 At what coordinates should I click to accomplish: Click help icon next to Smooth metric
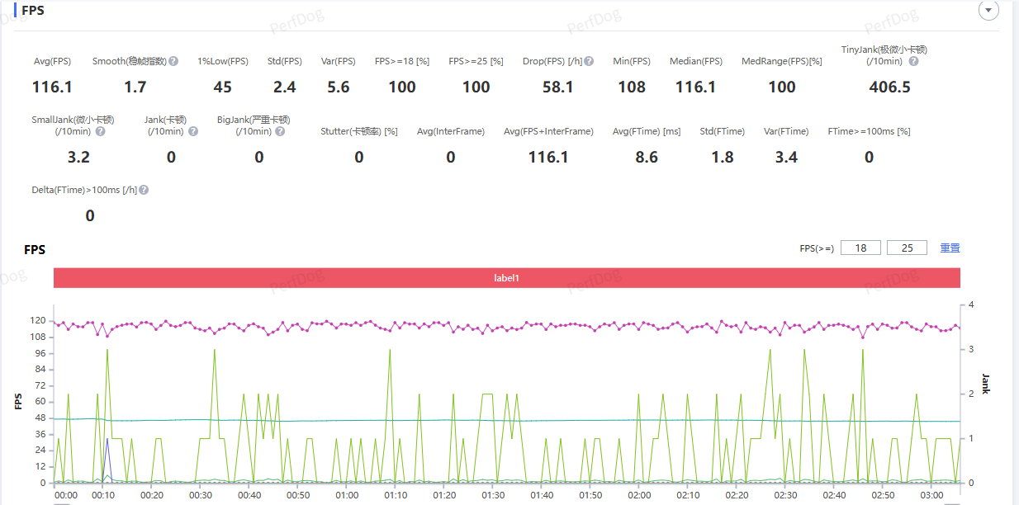tap(173, 62)
